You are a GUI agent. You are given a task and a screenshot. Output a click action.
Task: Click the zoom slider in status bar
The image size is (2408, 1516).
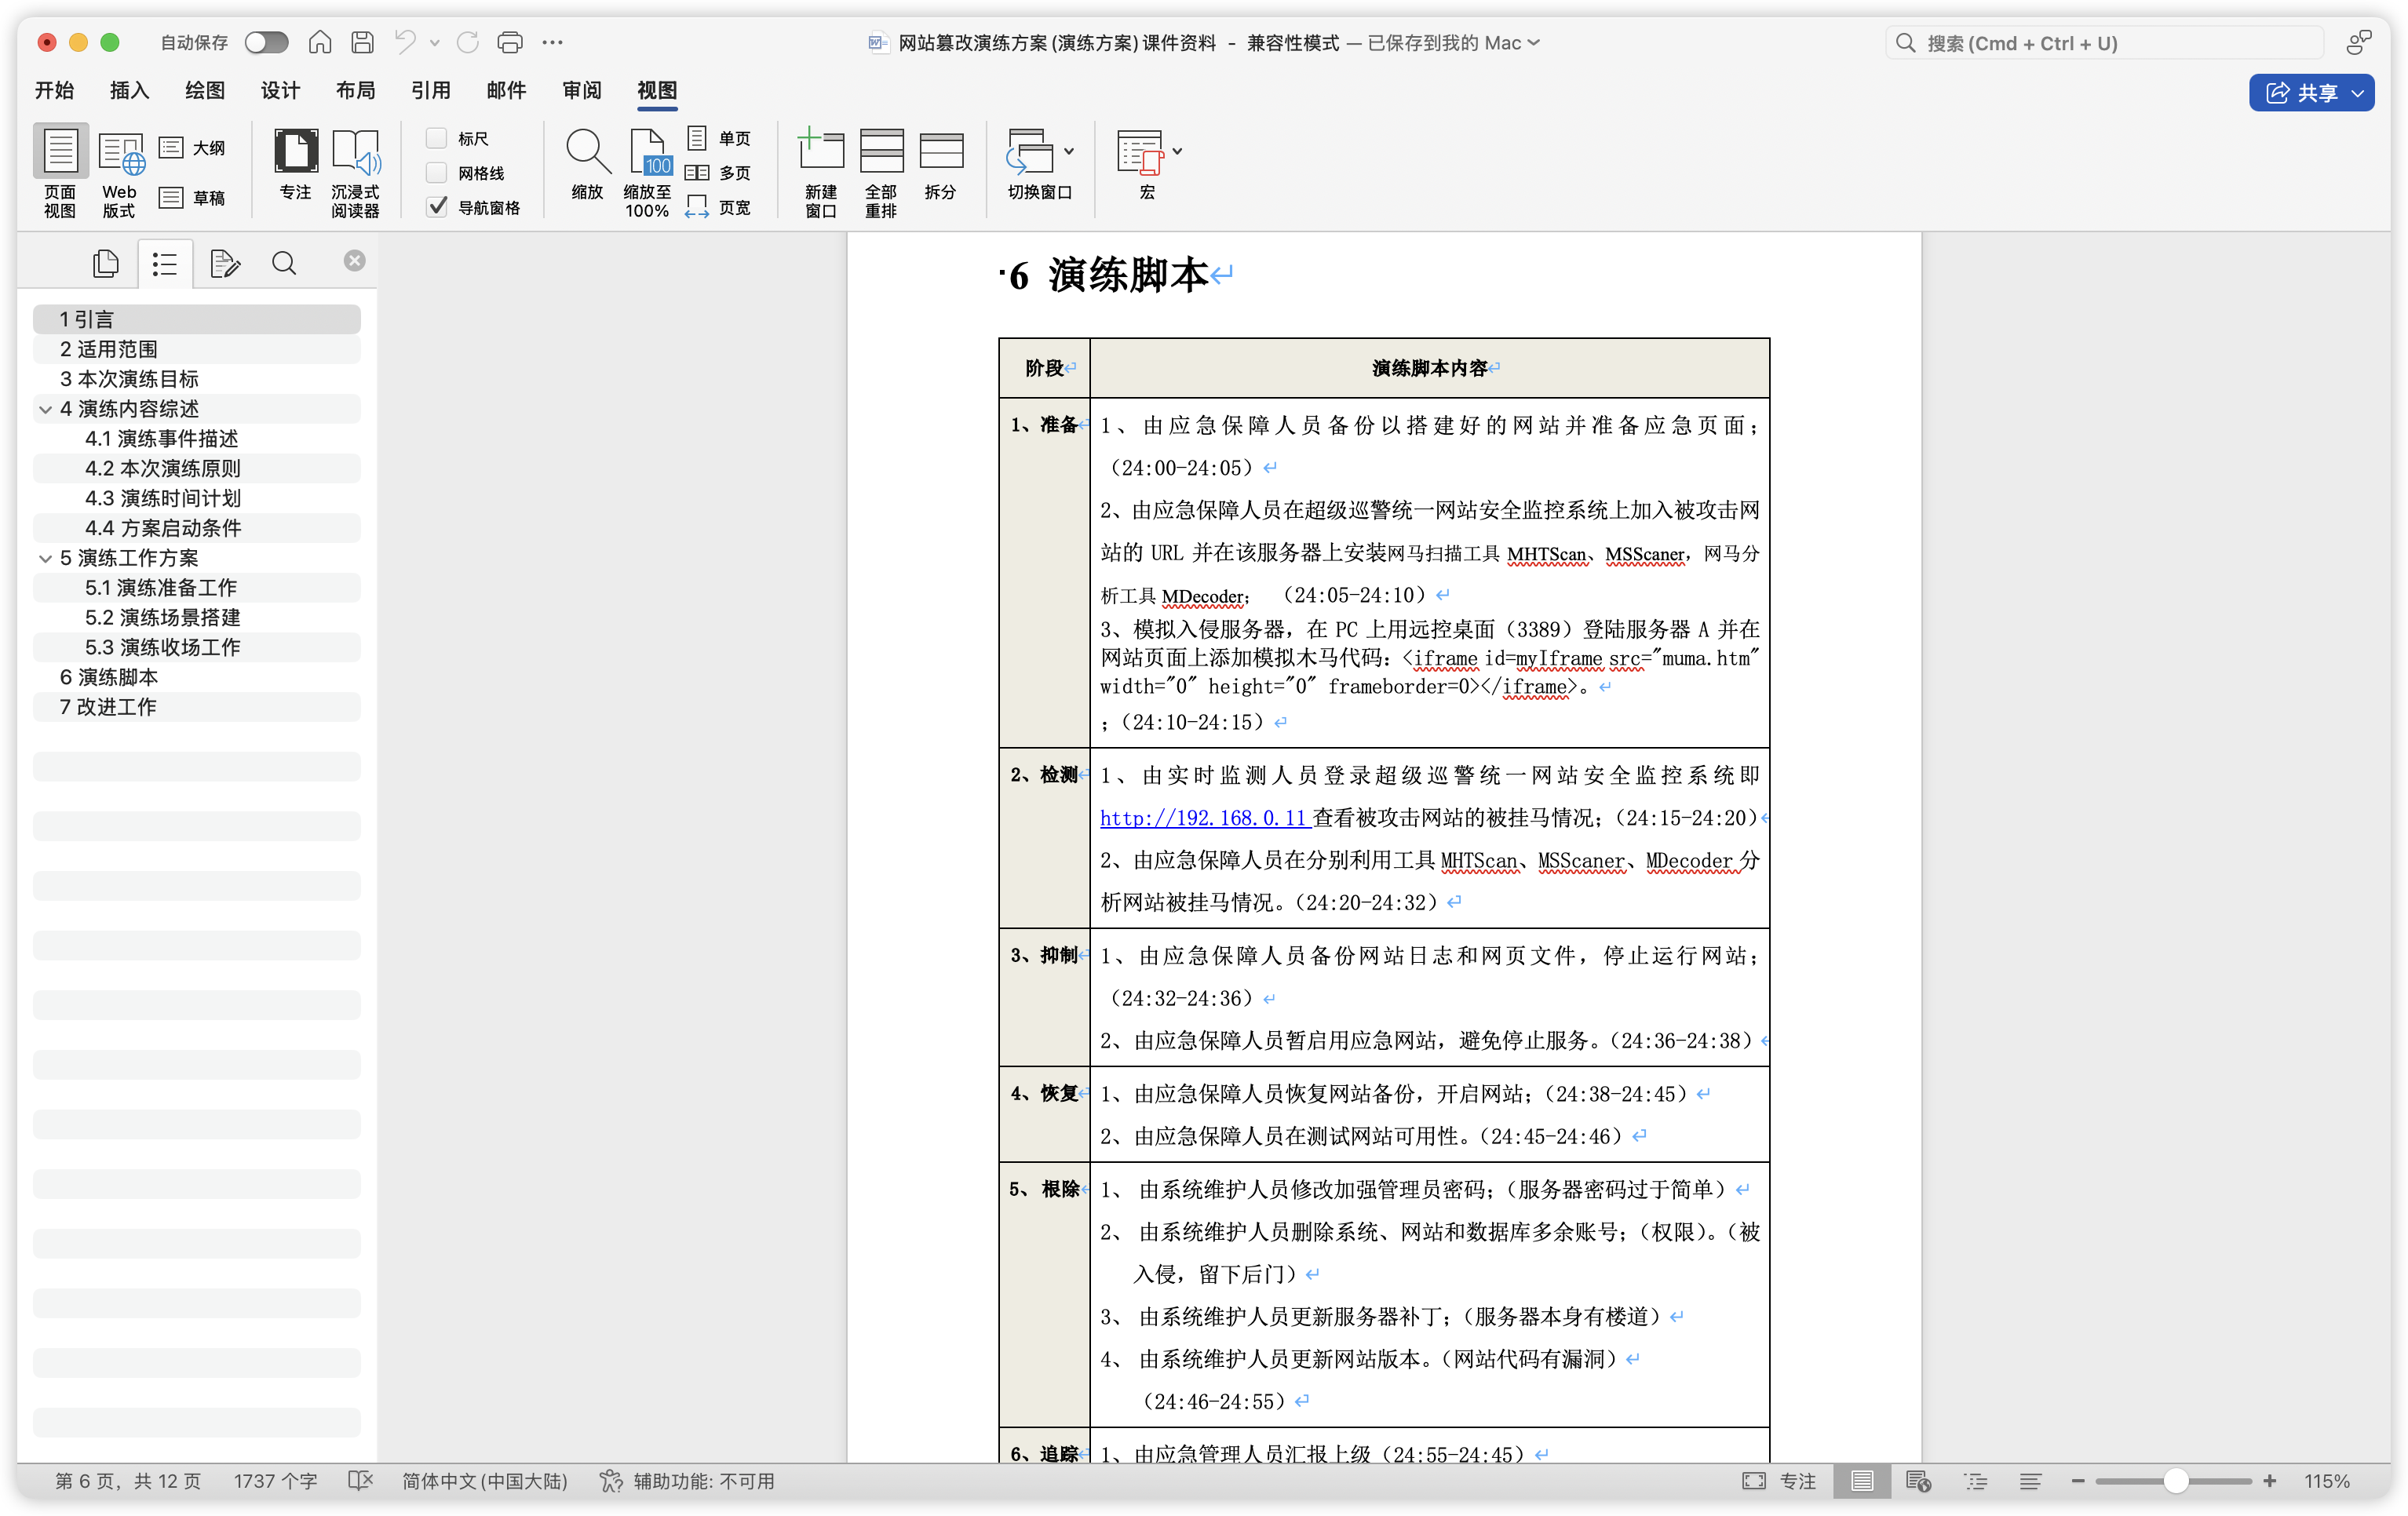click(x=2176, y=1481)
